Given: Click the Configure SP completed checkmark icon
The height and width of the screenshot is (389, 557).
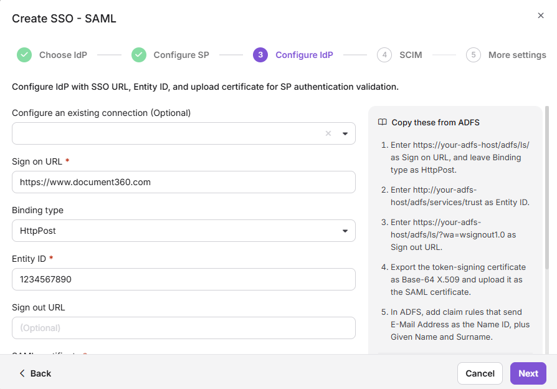Looking at the screenshot, I should [139, 55].
